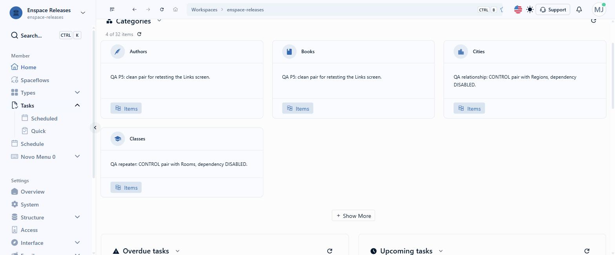This screenshot has height=255, width=615.
Task: Refresh the items count next to '4 of 32 items'
Action: click(139, 34)
